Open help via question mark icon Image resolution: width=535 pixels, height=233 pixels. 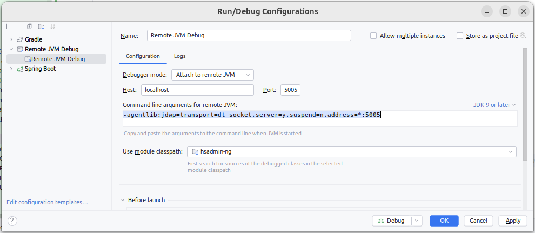[x=12, y=221]
